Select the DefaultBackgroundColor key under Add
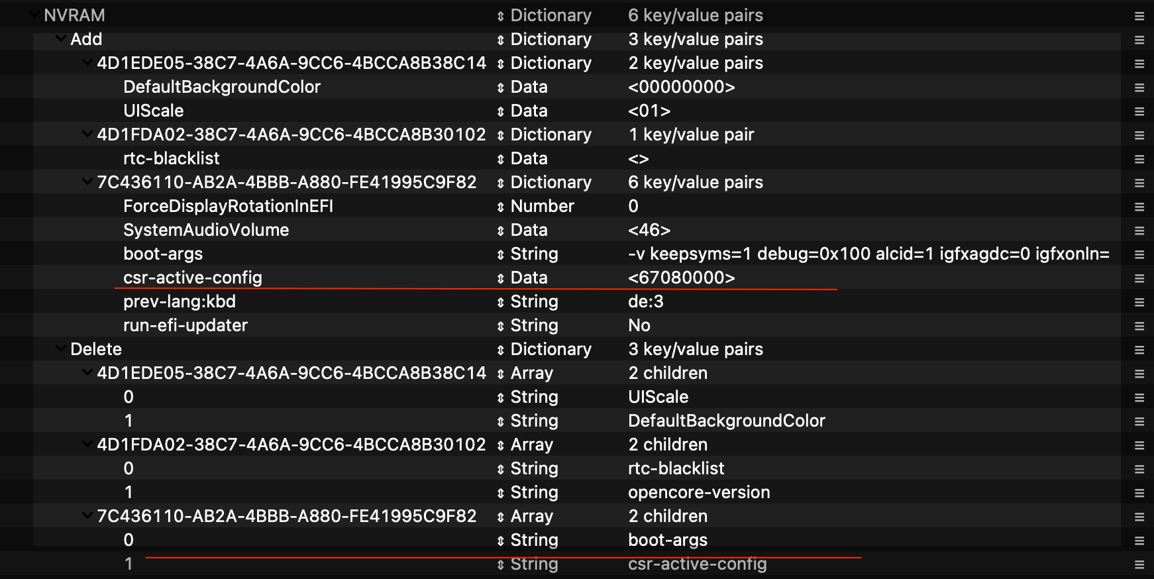1154x579 pixels. (221, 87)
